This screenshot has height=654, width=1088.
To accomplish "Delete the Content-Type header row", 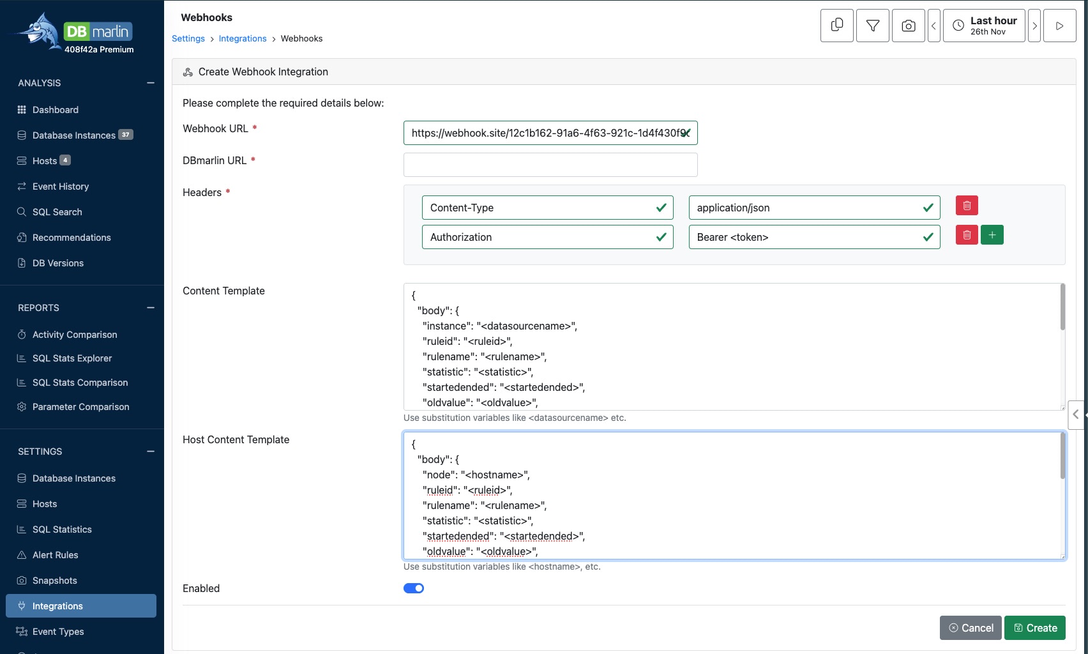I will (967, 206).
